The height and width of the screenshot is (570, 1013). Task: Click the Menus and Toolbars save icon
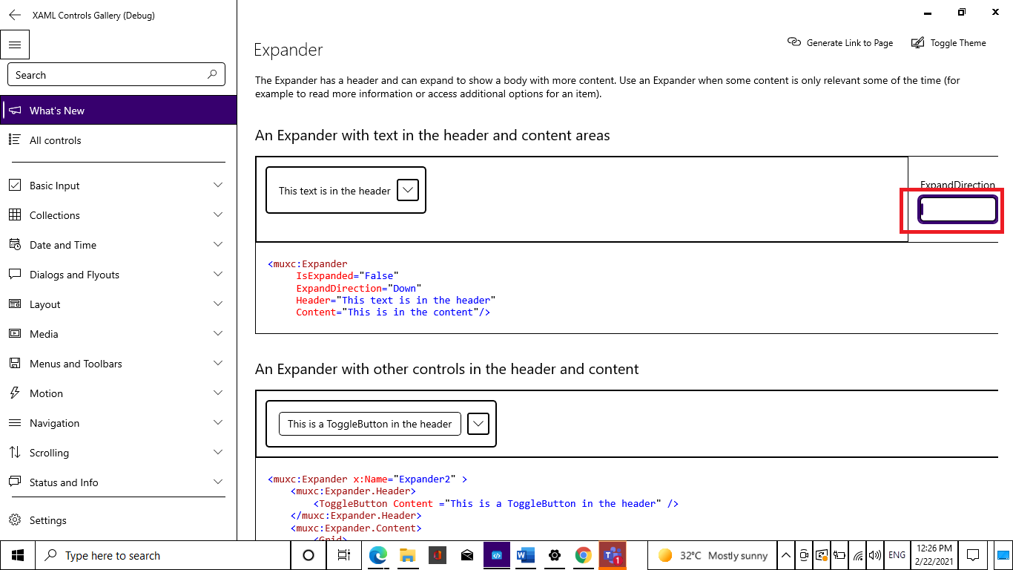(15, 364)
